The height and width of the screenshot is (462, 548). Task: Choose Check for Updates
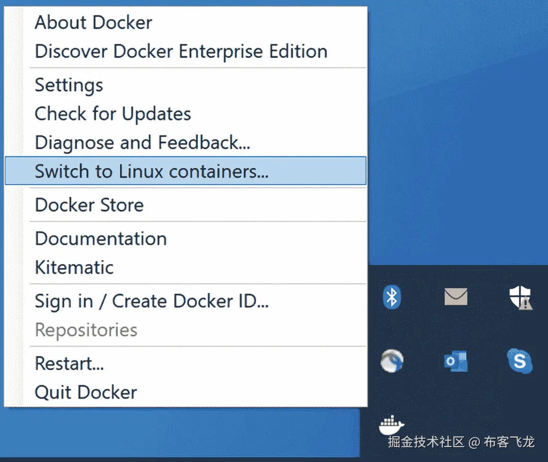[186, 114]
